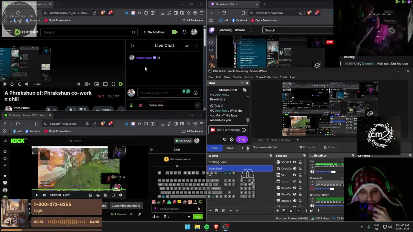The width and height of the screenshot is (413, 232).
Task: Float the OBS Chat dock
Action: tap(242, 83)
